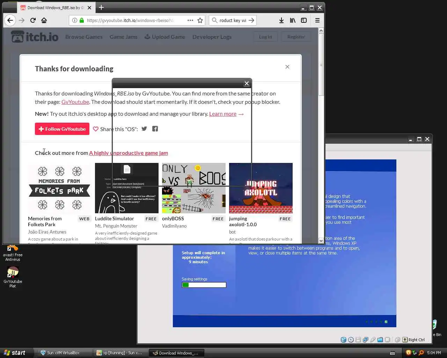Switch to xp [Running] taskbar item
This screenshot has width=447, height=358.
click(x=121, y=353)
